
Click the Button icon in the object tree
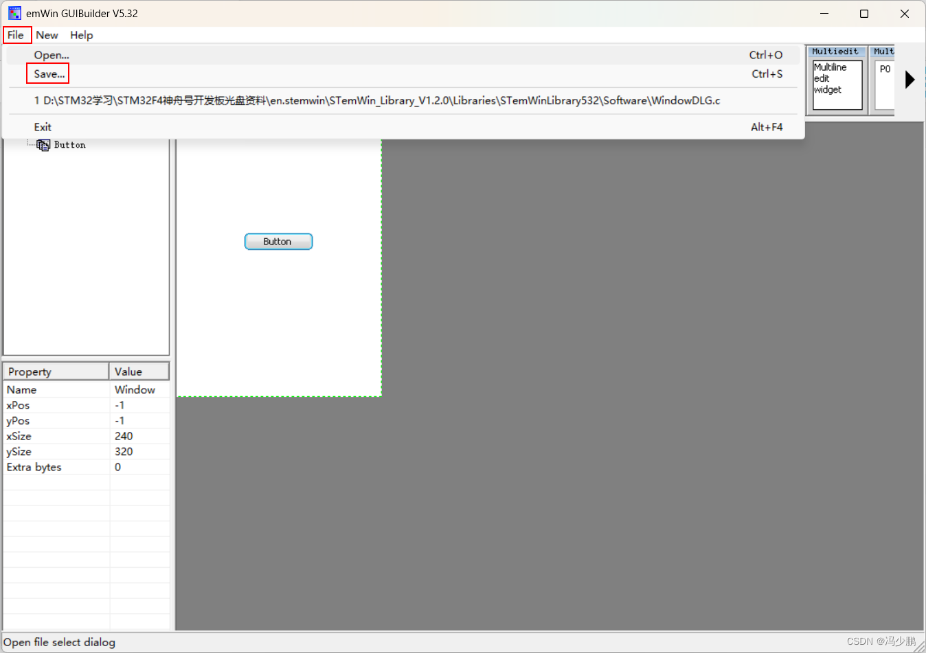click(43, 145)
